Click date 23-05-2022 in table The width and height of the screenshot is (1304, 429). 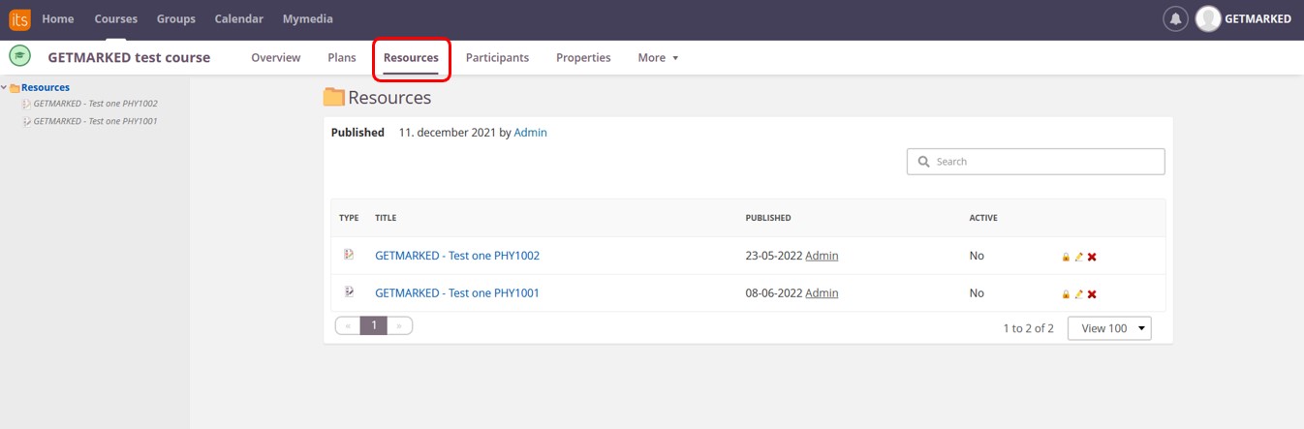(x=773, y=256)
